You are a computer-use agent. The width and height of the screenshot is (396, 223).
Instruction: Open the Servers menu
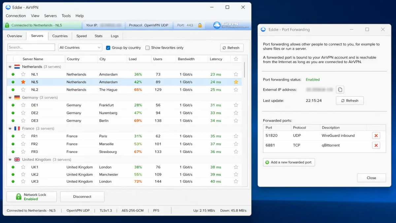[x=50, y=16]
